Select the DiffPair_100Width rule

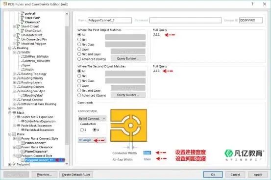coord(38,61)
